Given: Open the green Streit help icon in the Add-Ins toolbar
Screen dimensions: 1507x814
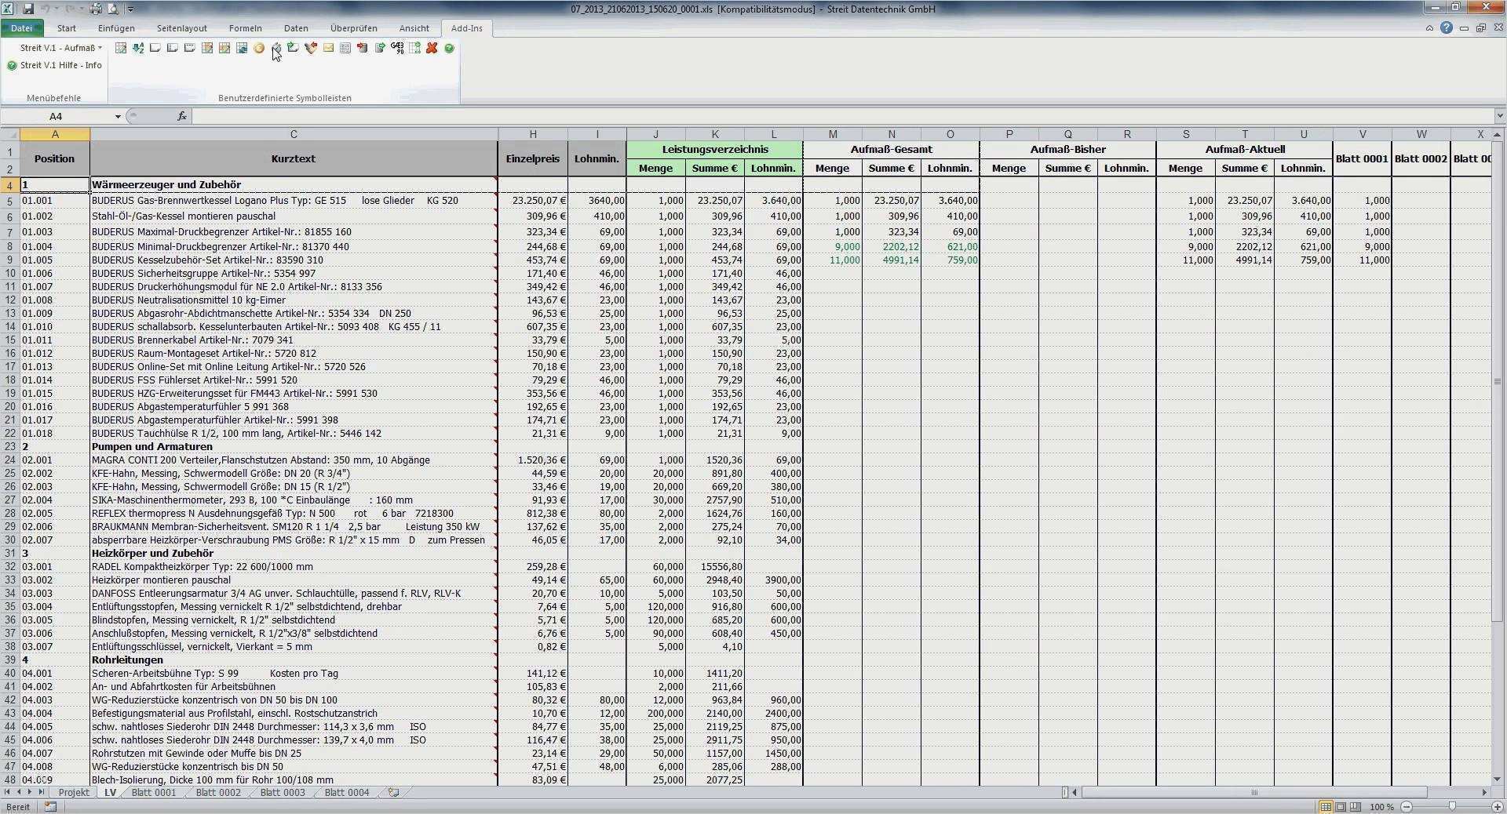Looking at the screenshot, I should click(x=449, y=49).
